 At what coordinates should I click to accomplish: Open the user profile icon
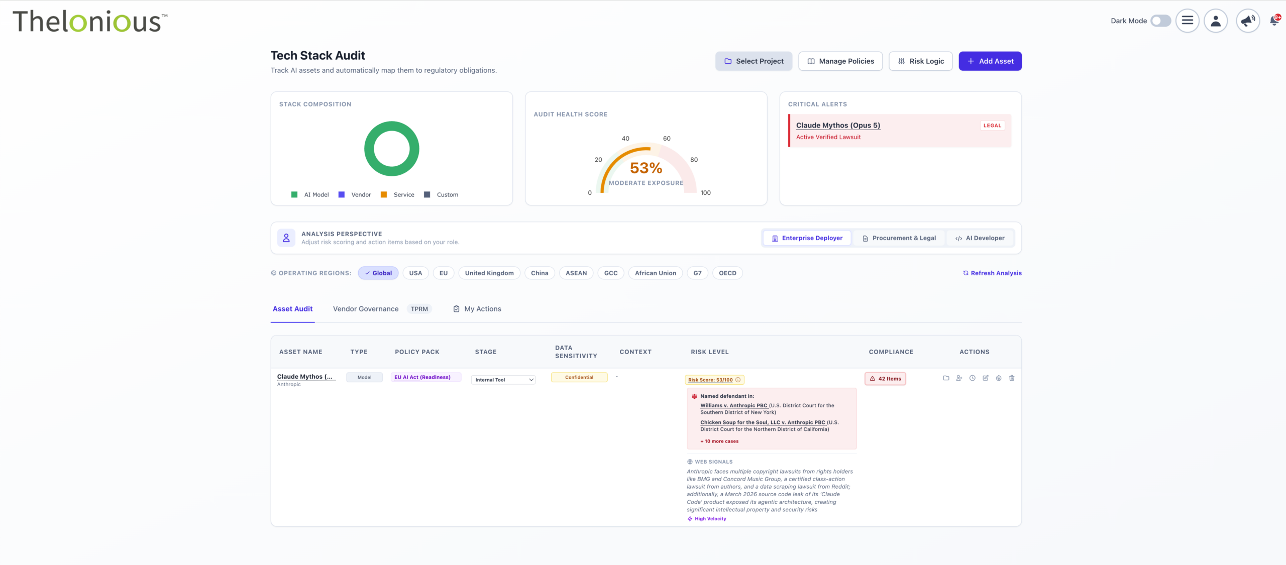point(1216,21)
